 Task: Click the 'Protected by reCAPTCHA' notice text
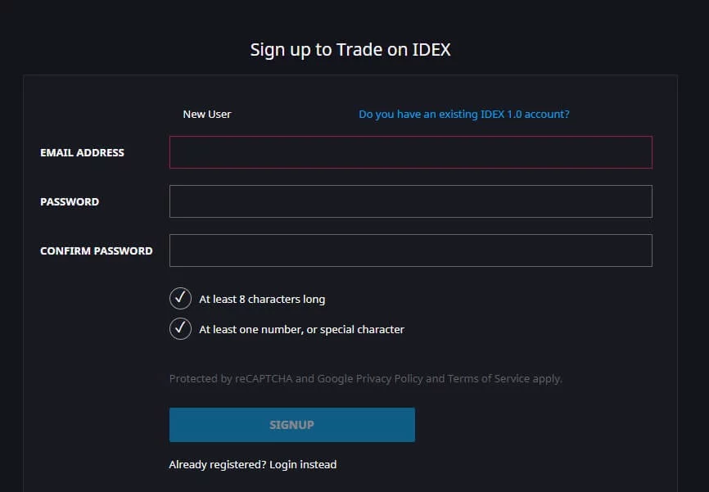pos(230,379)
